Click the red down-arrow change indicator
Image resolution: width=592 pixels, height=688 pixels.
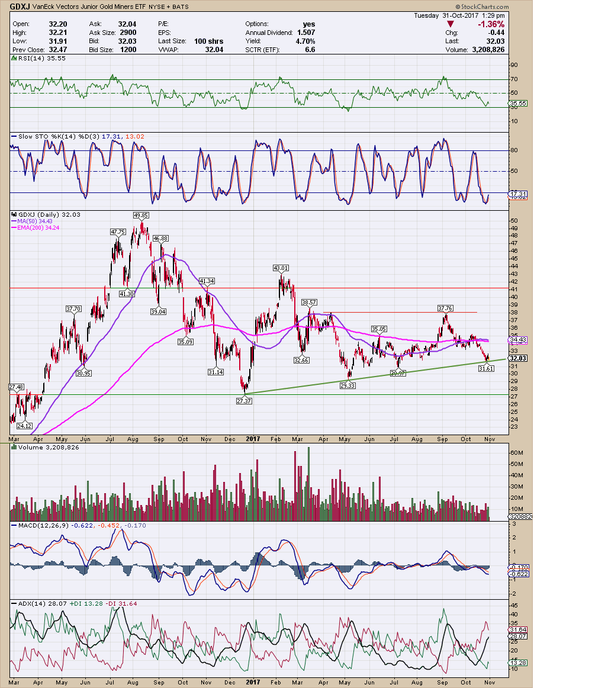450,24
